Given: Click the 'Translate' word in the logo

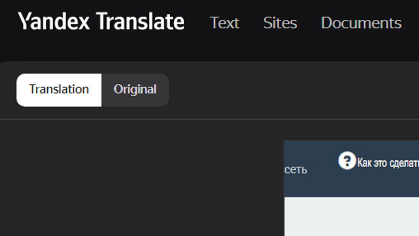Looking at the screenshot, I should [140, 21].
